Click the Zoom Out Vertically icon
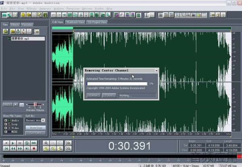Image resolution: width=242 pixels, height=167 pixels. [x=69, y=148]
